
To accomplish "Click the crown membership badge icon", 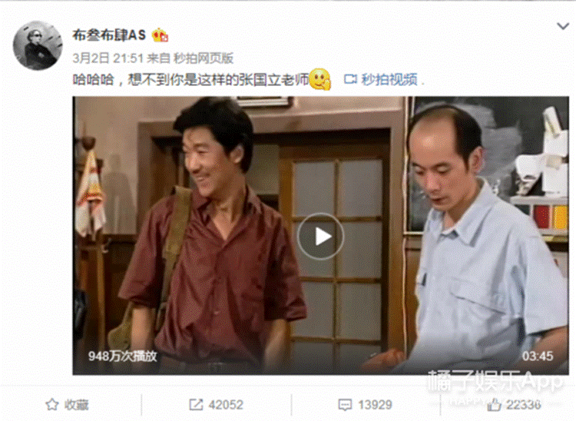I will pos(161,35).
